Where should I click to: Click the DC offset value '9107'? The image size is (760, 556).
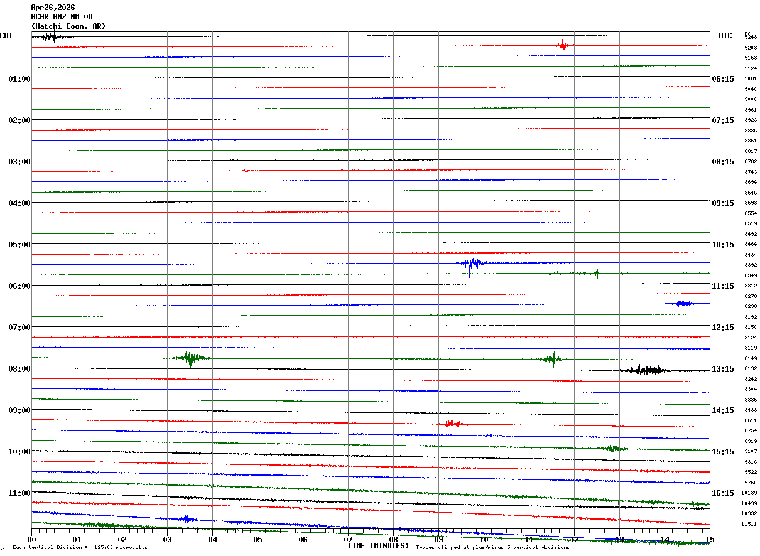751,451
